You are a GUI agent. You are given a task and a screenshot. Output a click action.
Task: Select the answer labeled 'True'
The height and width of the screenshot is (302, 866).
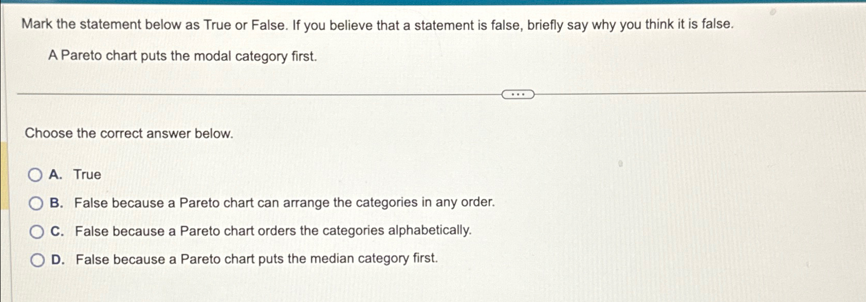(88, 175)
